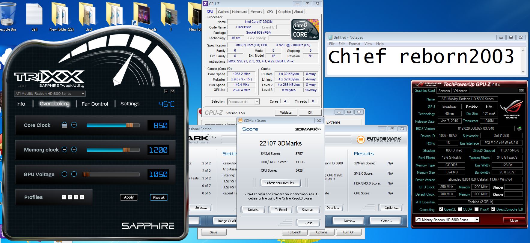Open the Validation tab in GPU-Z
This screenshot has width=530, height=243.
460,91
